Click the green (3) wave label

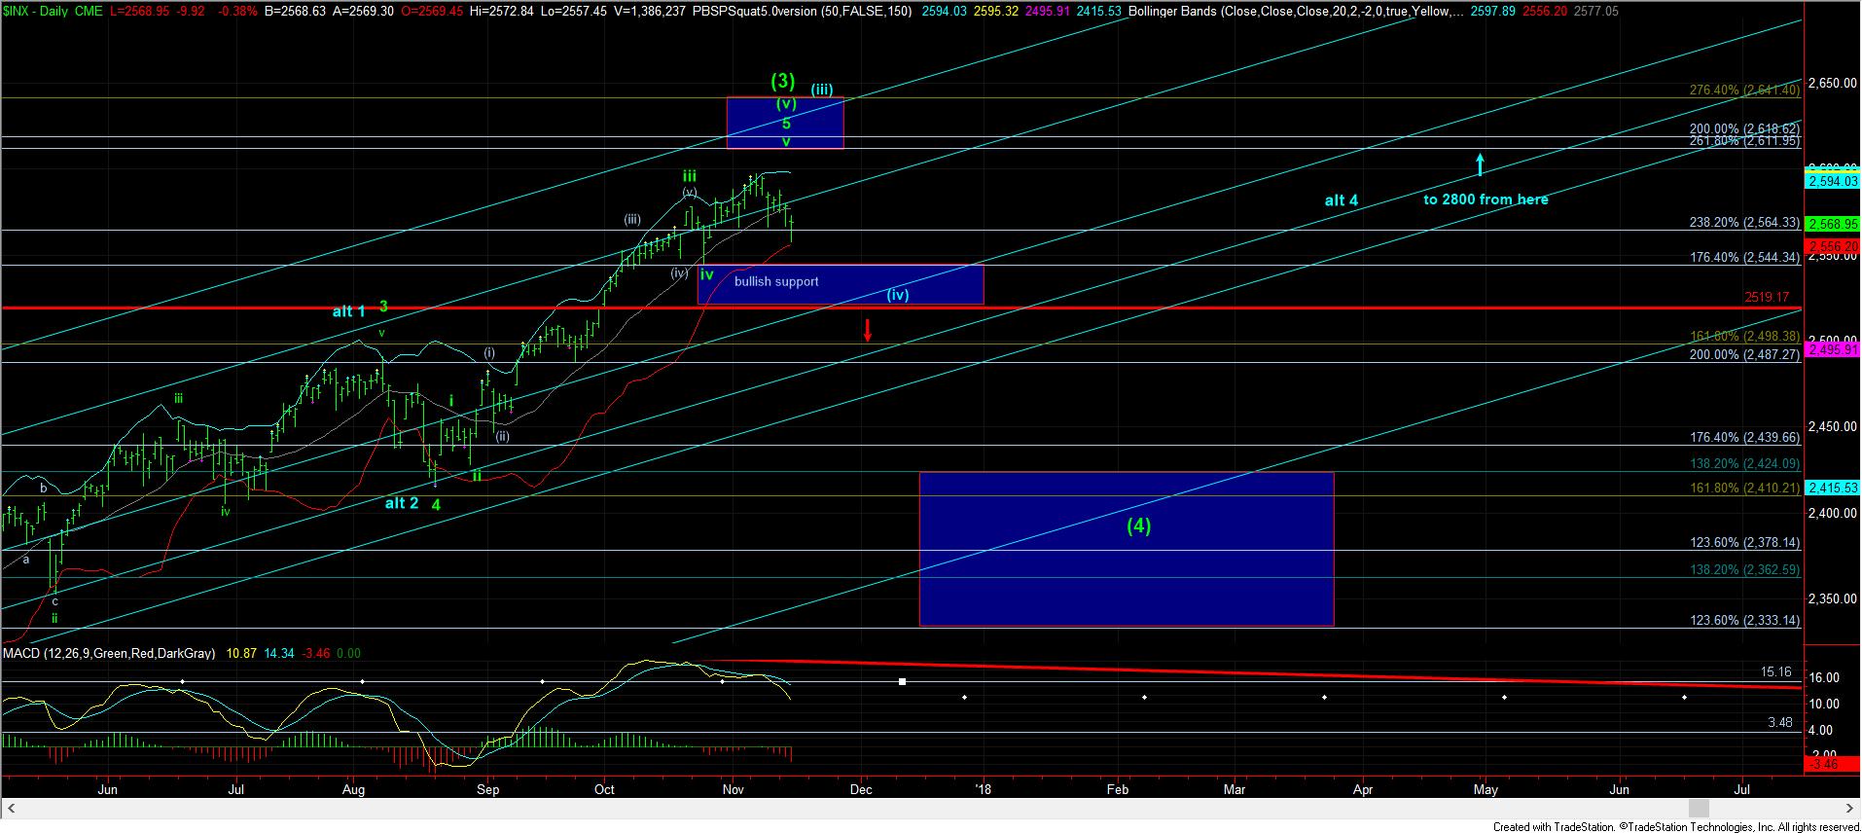782,81
